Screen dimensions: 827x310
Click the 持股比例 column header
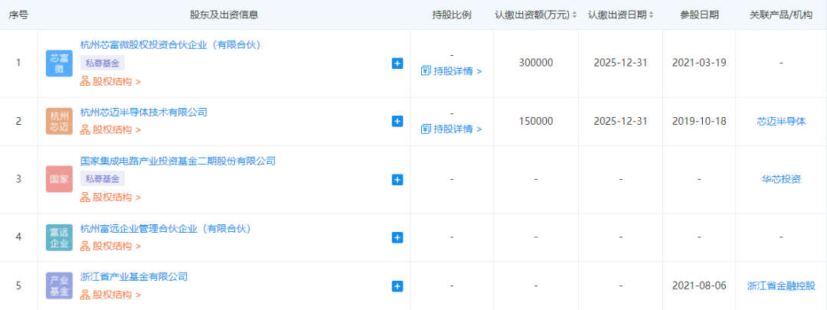point(452,15)
